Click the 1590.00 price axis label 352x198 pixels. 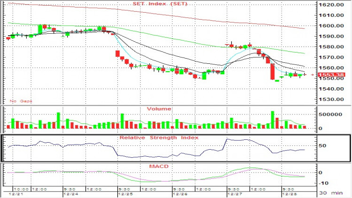tap(331, 36)
